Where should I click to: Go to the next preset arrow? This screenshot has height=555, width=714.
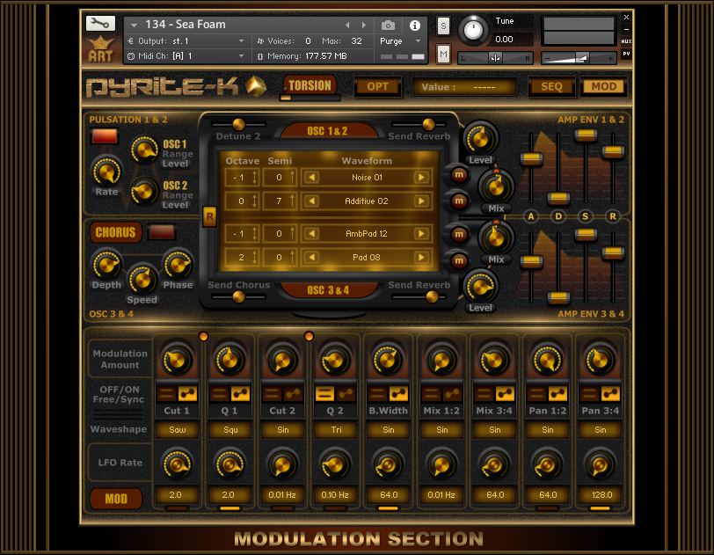point(365,26)
